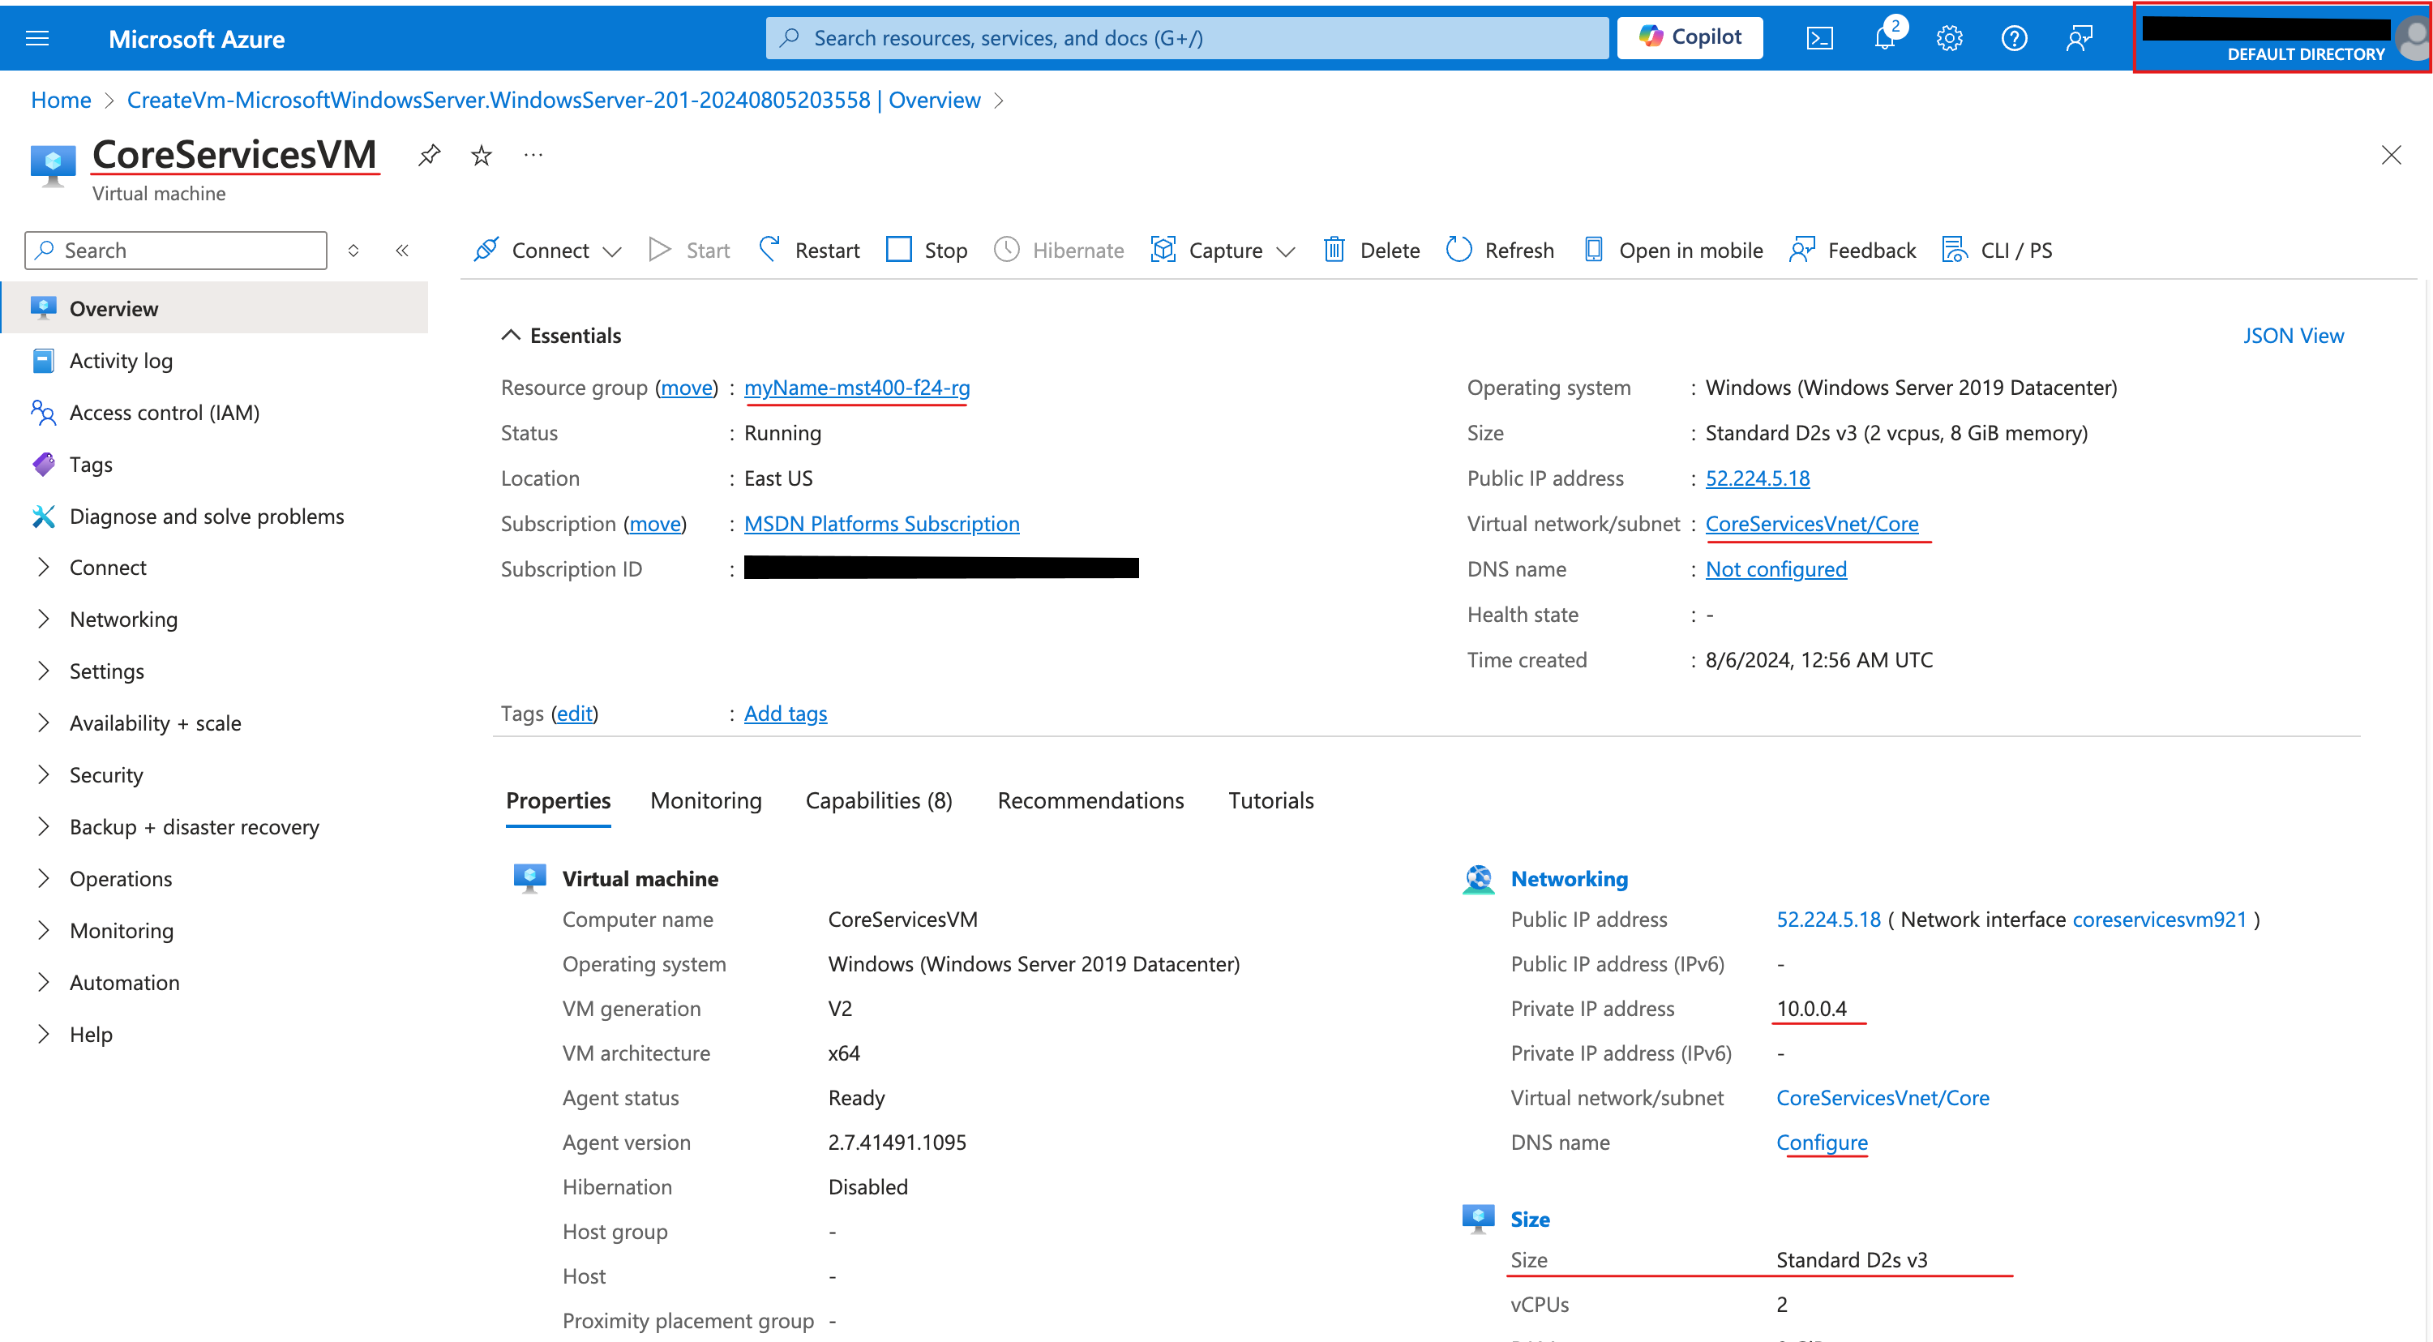Click the Feedback toolbar button

point(1853,251)
